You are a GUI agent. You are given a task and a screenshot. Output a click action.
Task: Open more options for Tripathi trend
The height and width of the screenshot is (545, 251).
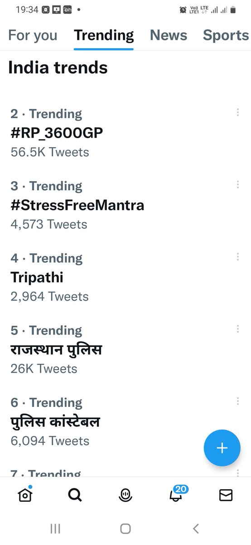(237, 257)
